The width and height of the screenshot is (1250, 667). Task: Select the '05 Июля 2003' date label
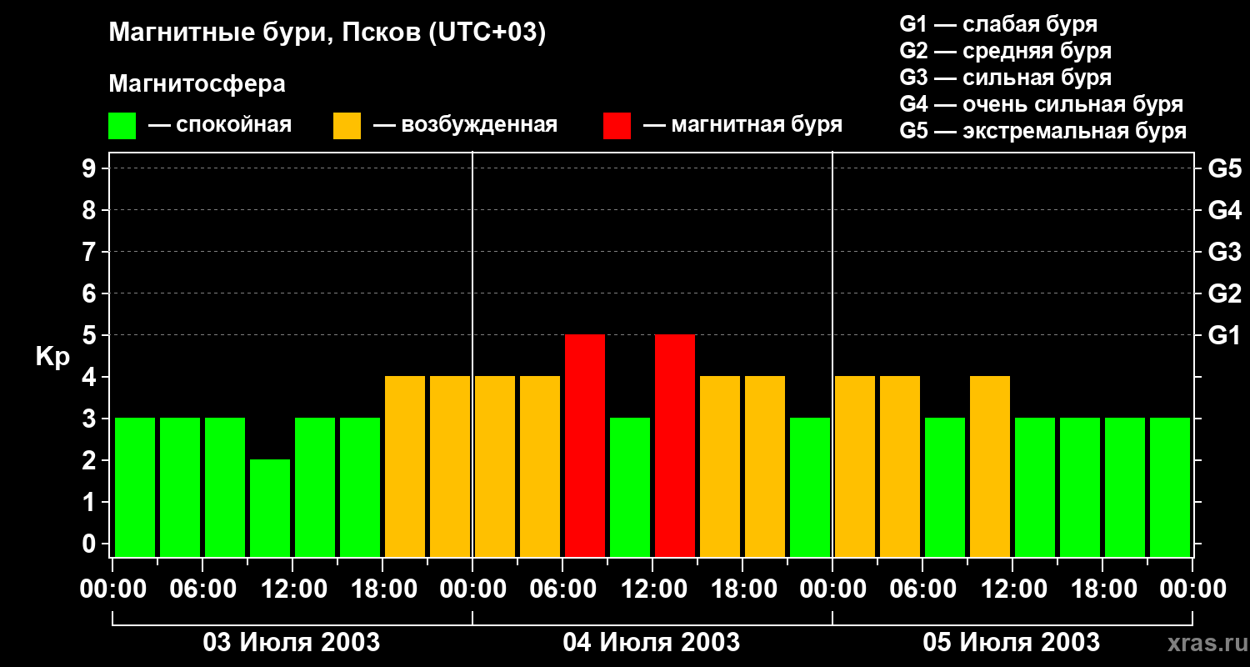click(x=1012, y=643)
